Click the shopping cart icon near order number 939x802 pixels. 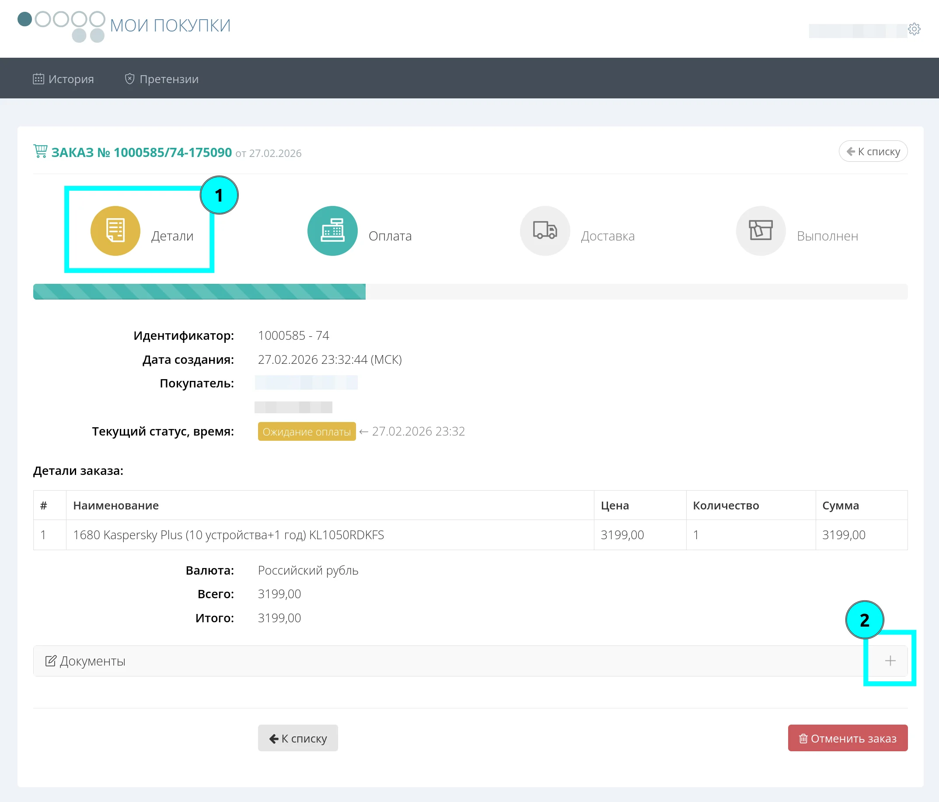[40, 151]
